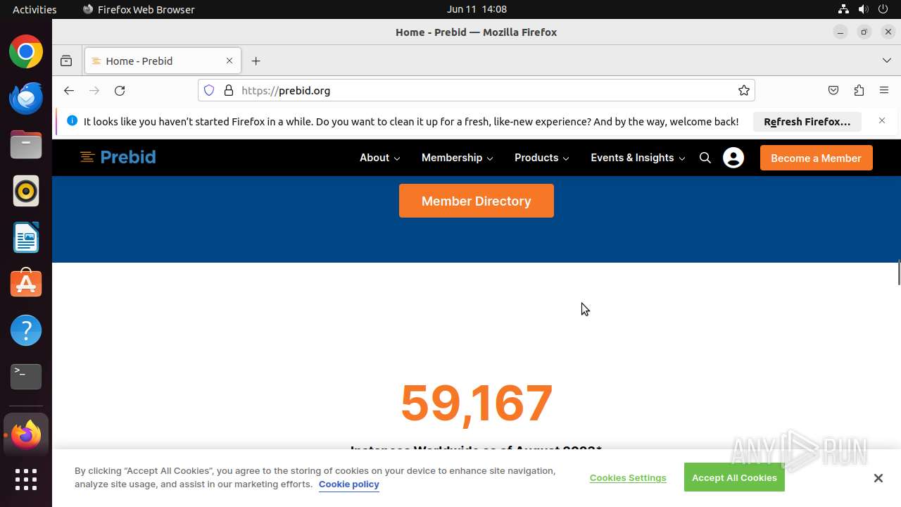
Task: Show Applications grid in the dock
Action: tap(26, 480)
